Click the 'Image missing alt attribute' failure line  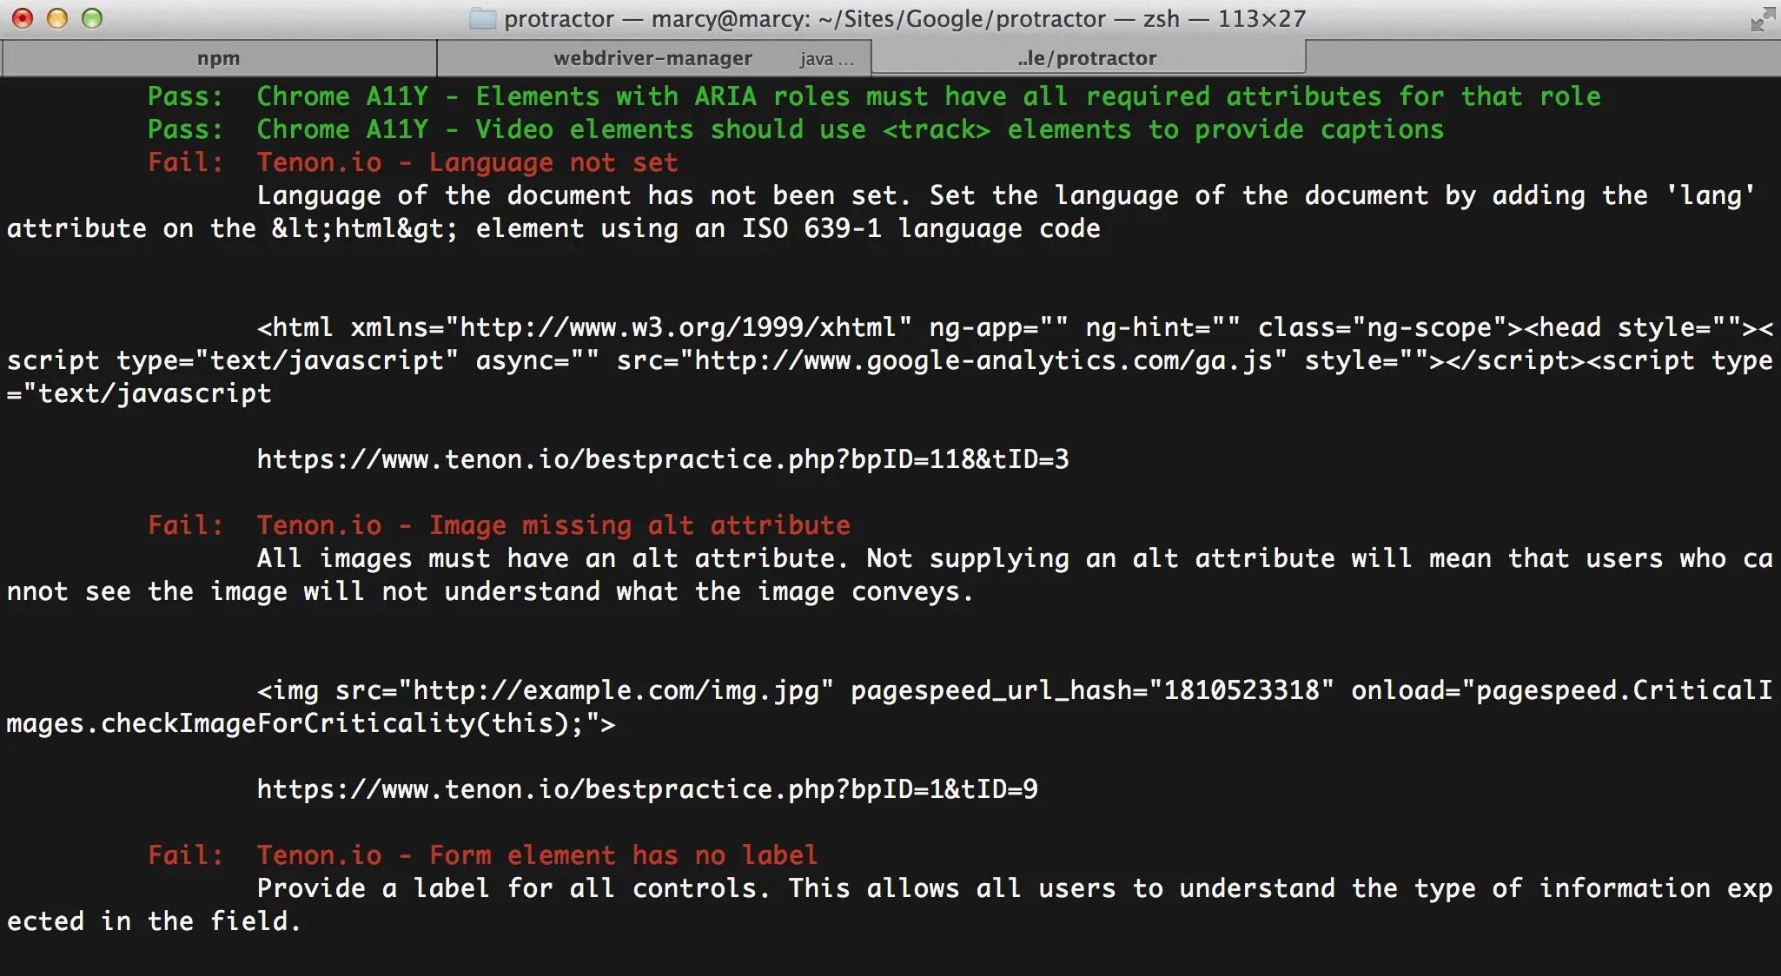(x=639, y=525)
